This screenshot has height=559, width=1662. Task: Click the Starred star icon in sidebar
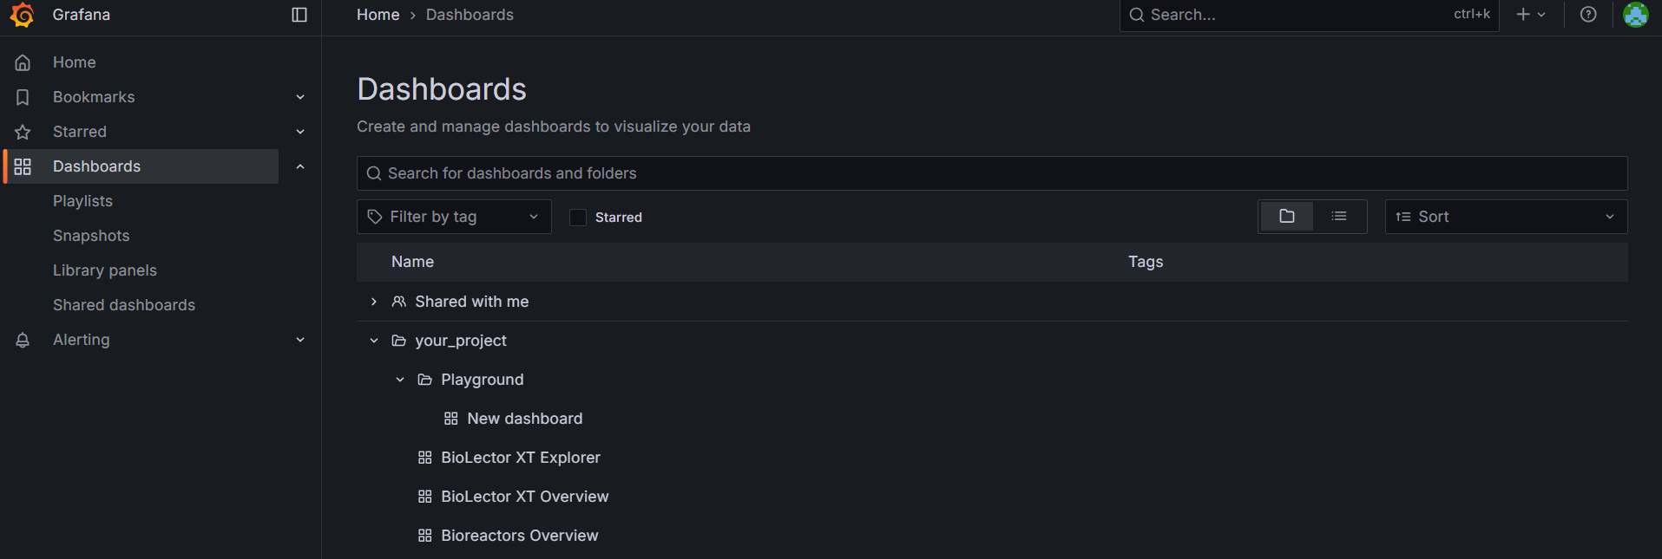click(23, 132)
